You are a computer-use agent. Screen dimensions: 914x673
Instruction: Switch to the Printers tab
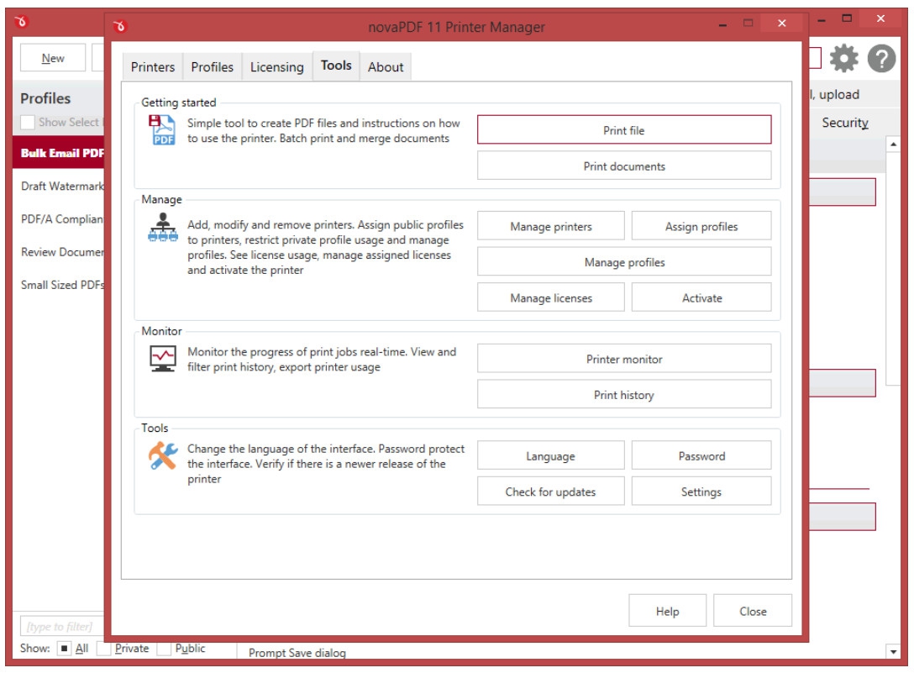[153, 67]
